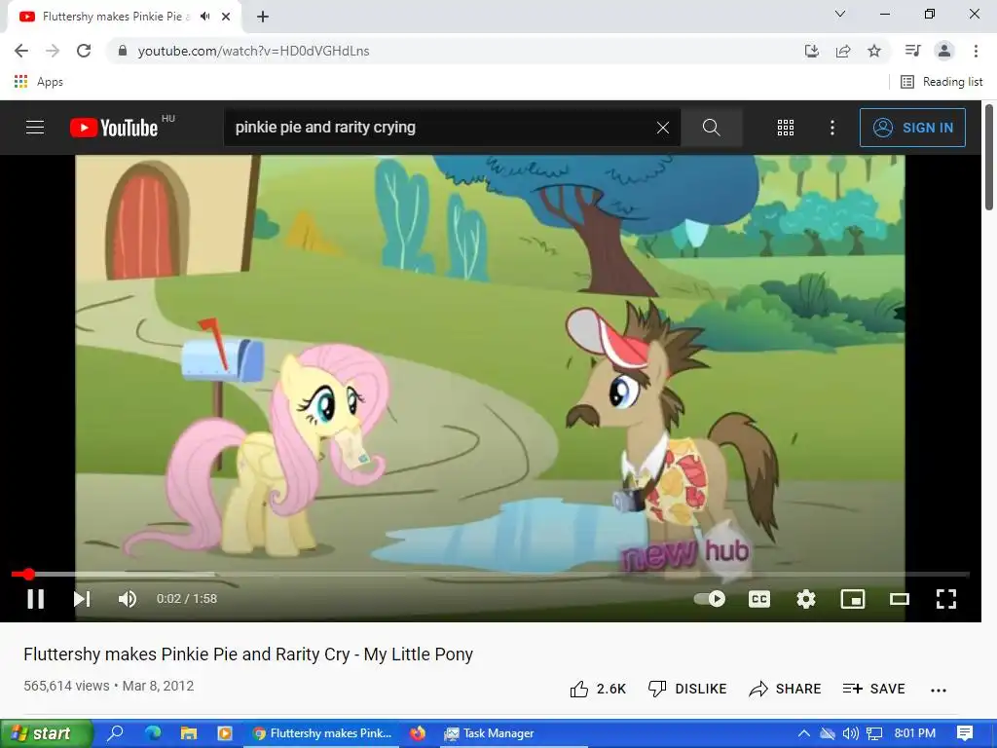The image size is (997, 748).
Task: Open the Windows start menu
Action: (x=46, y=733)
